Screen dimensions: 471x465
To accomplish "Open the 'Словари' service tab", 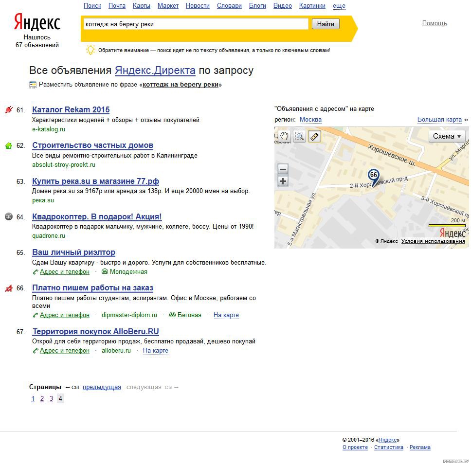I will point(229,6).
